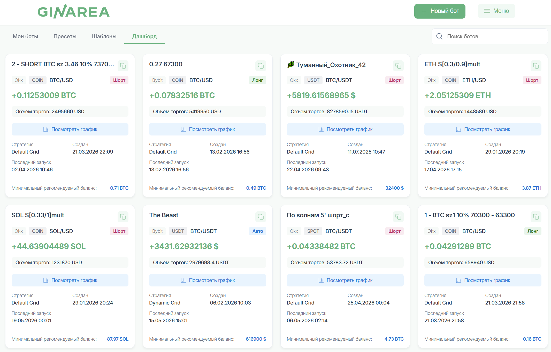Open the Туманный_Охотник_42 bot title
551x352 pixels.
331,65
